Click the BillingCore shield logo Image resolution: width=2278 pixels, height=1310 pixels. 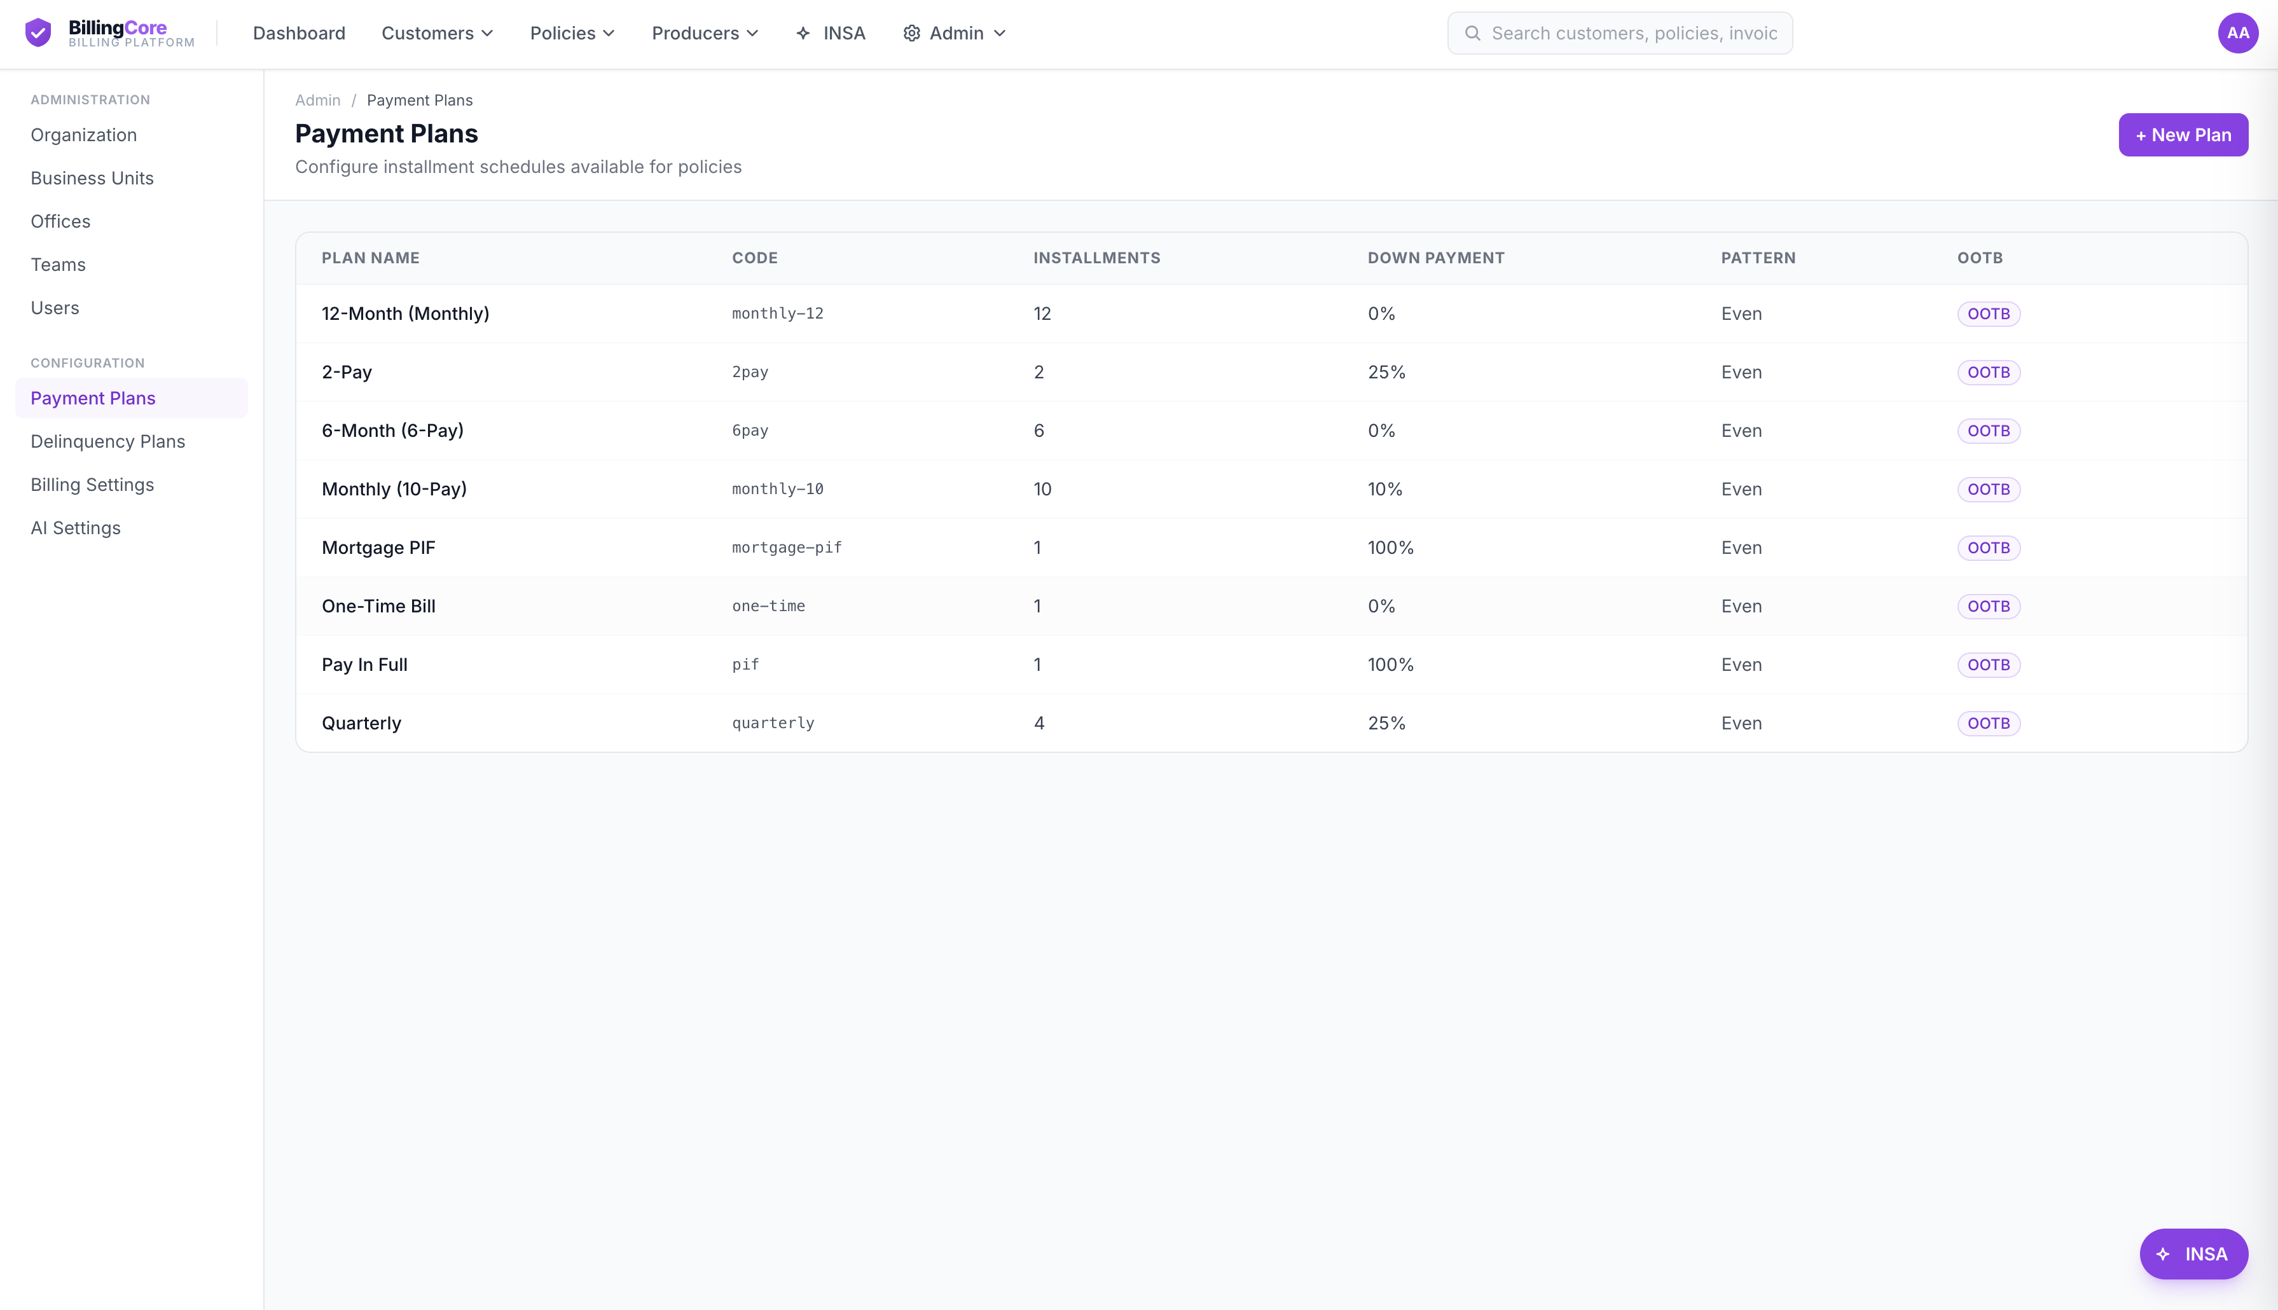click(38, 33)
